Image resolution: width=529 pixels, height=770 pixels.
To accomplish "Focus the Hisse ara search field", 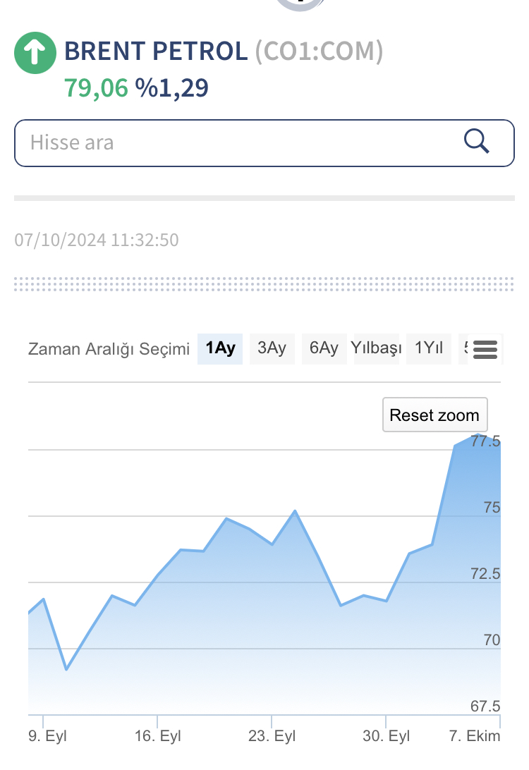I will tap(240, 142).
